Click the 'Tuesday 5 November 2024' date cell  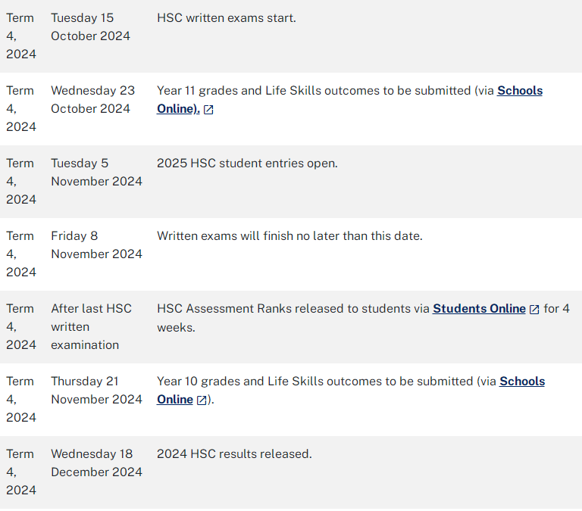click(x=96, y=173)
